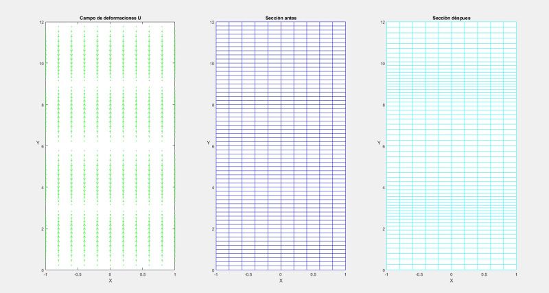549x293 pixels.
Task: Click the 10 tick label on 'Sección antes'
Action: pos(211,64)
